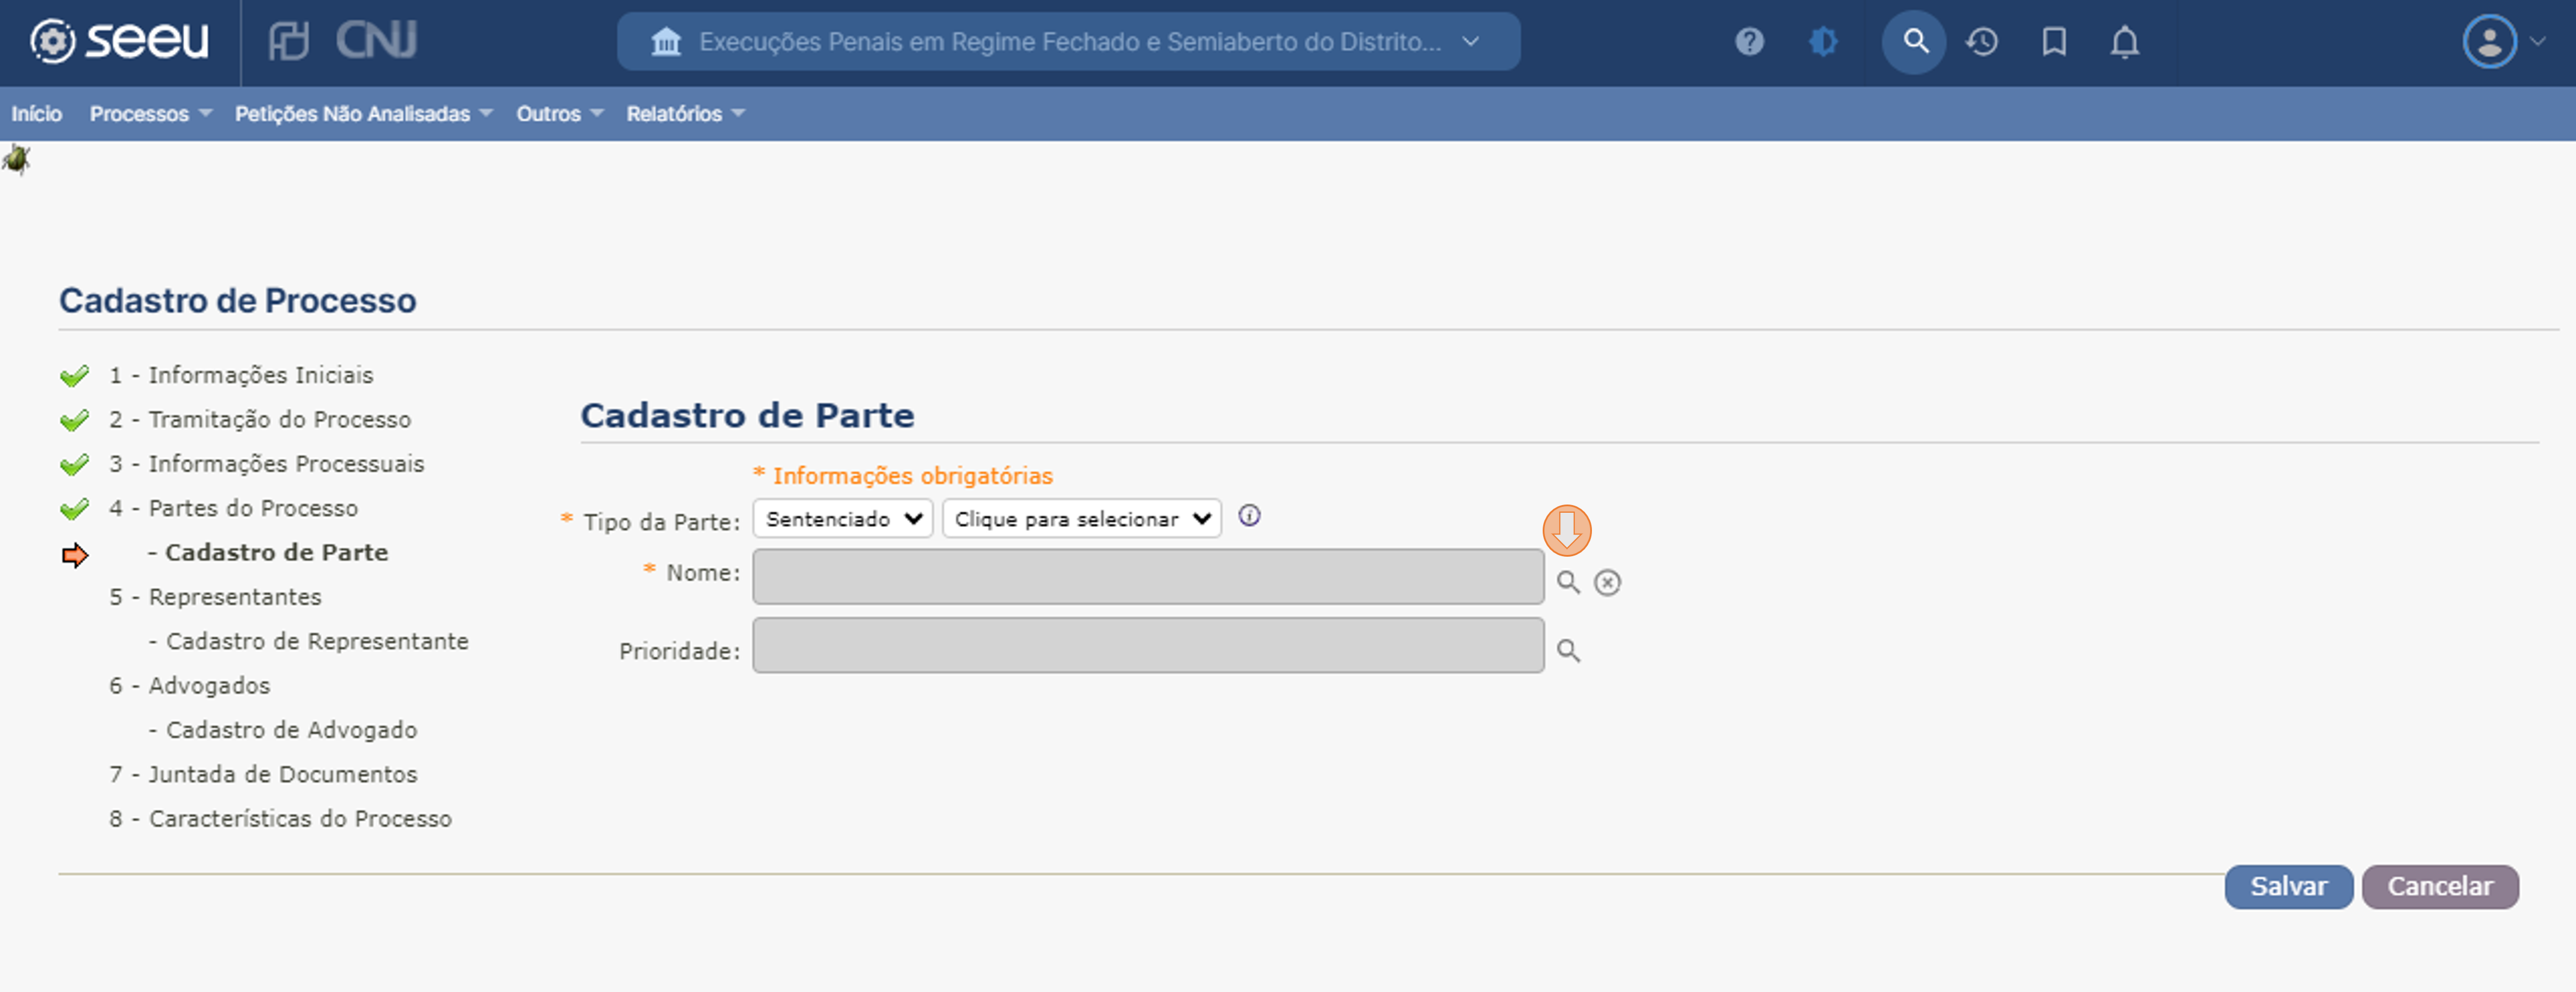Click the help question mark icon
The image size is (2576, 992).
click(x=1749, y=42)
